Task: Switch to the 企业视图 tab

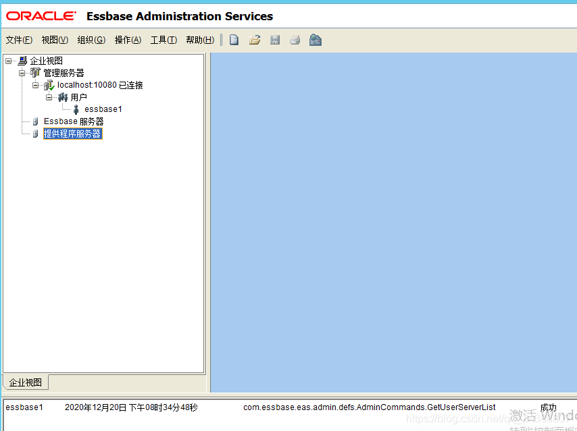Action: [25, 382]
